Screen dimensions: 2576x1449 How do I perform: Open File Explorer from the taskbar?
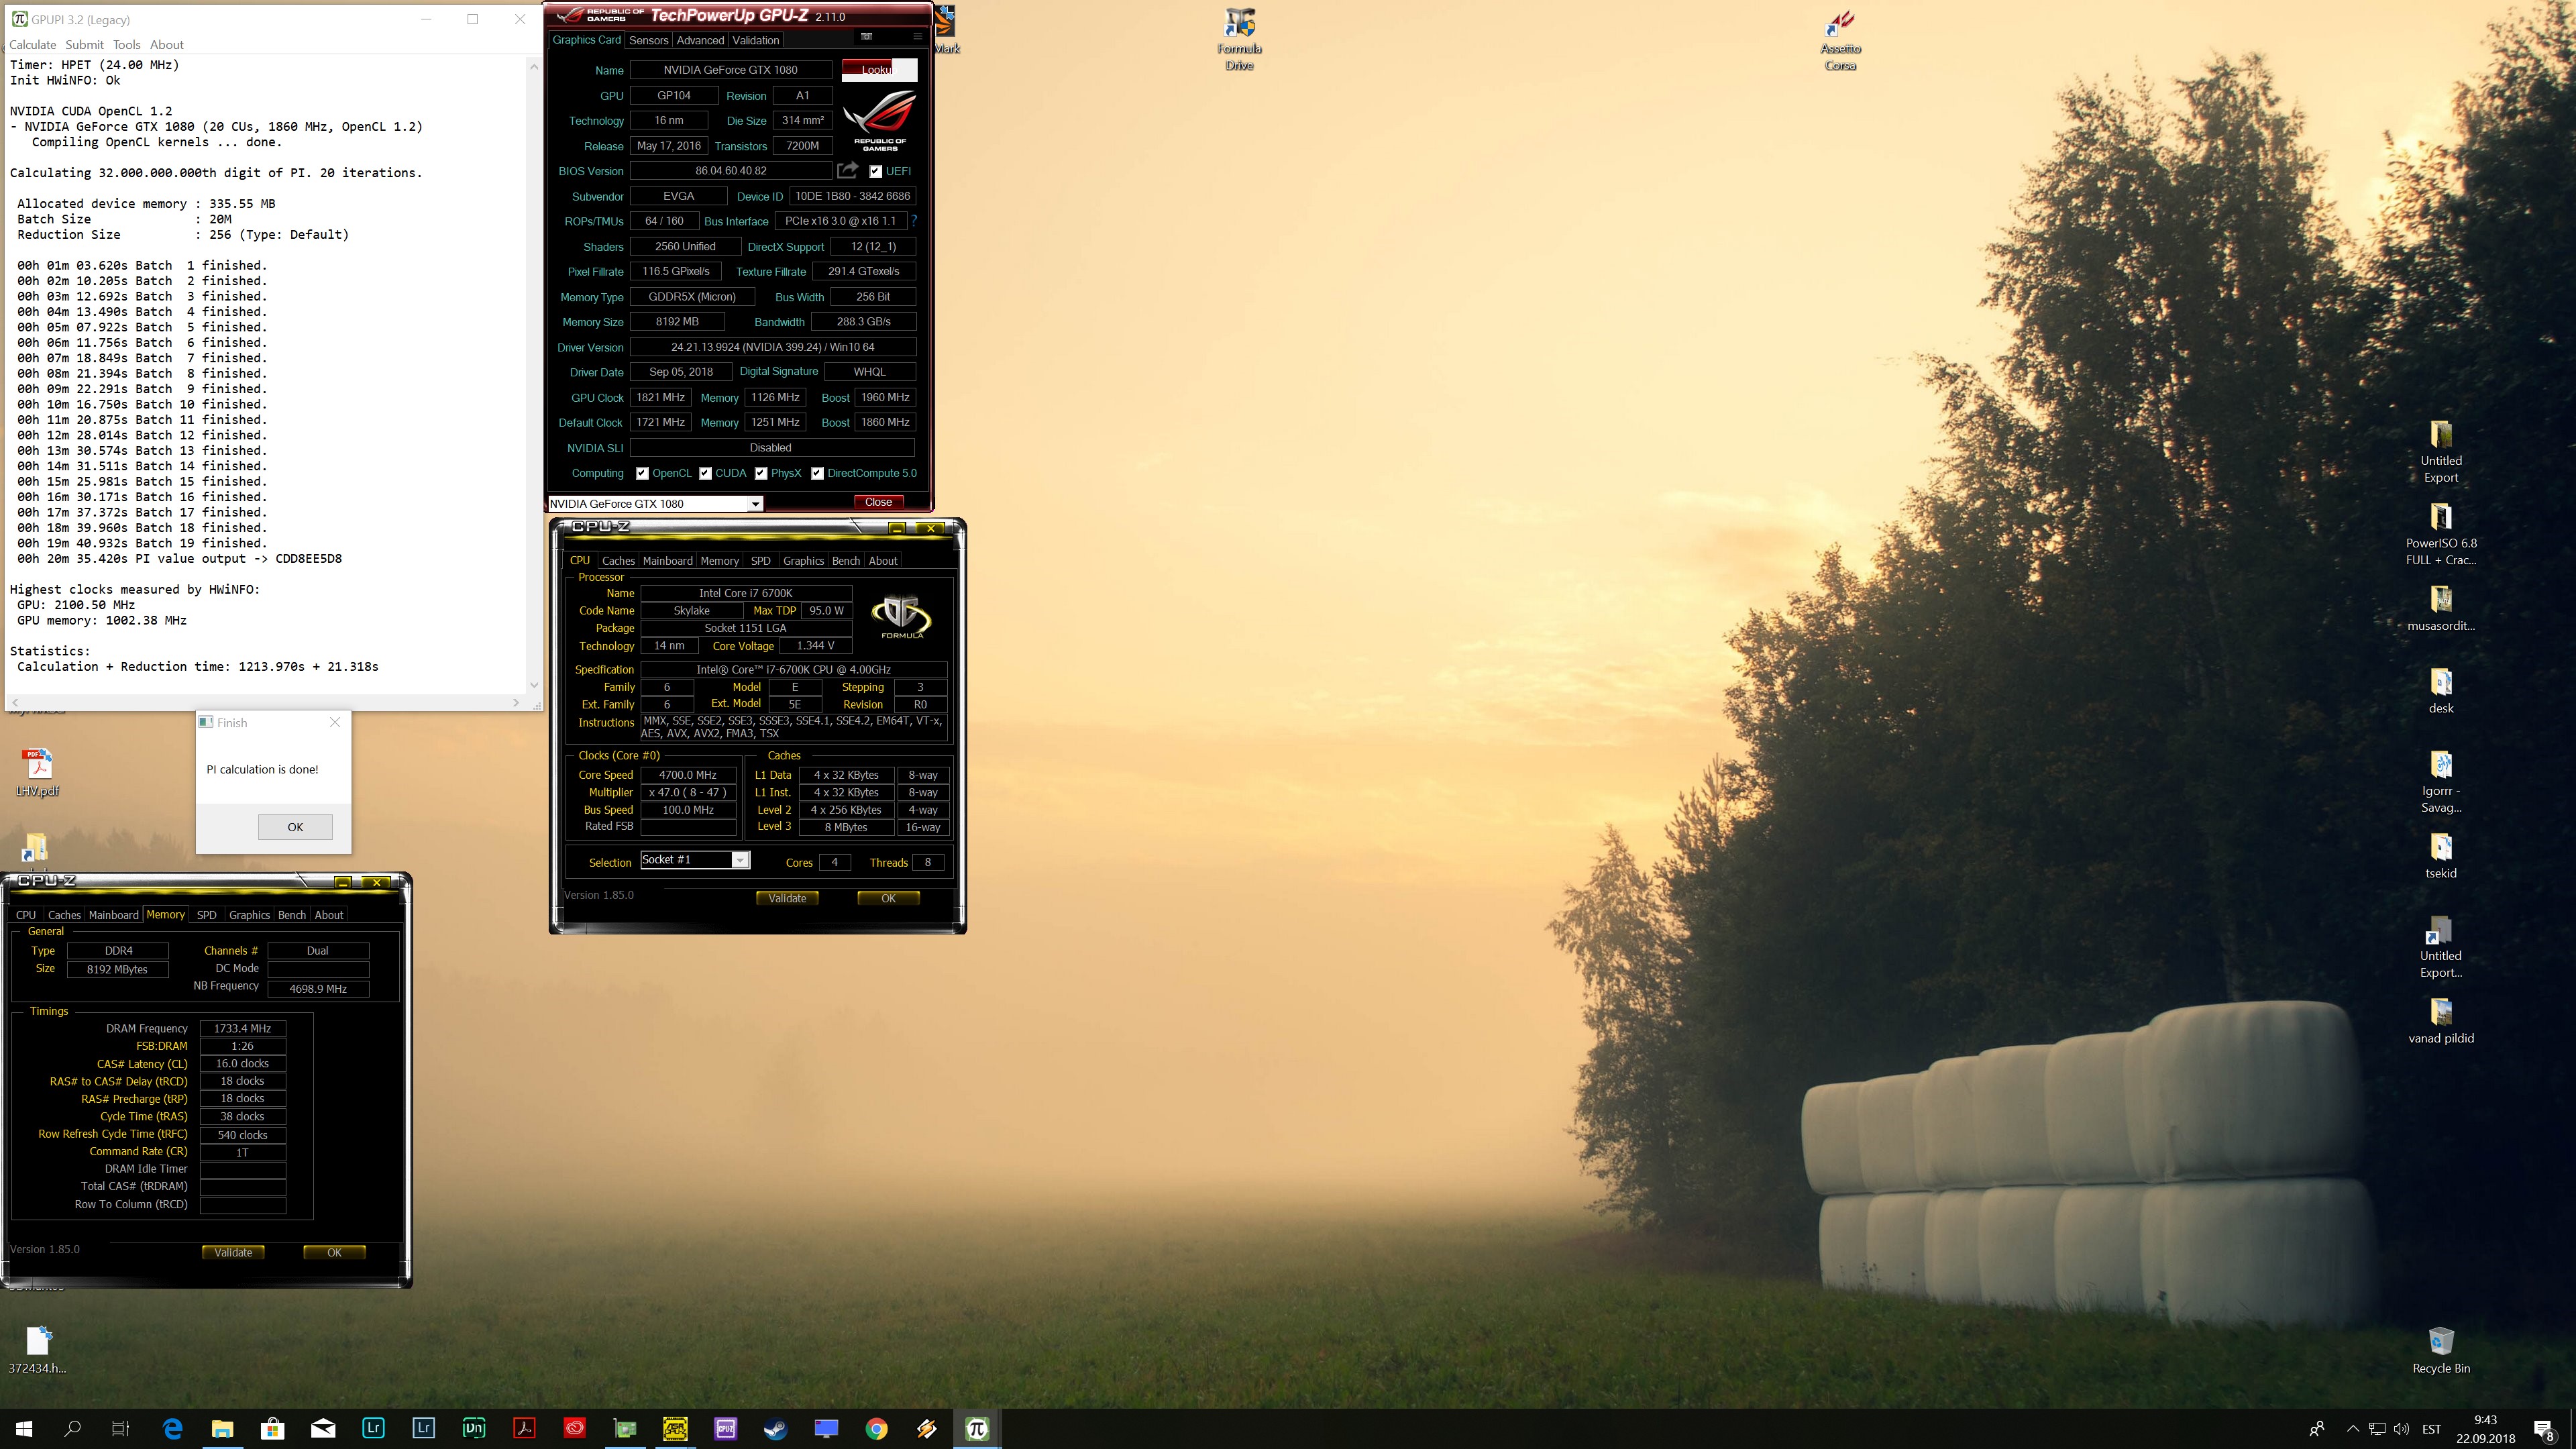point(222,1428)
